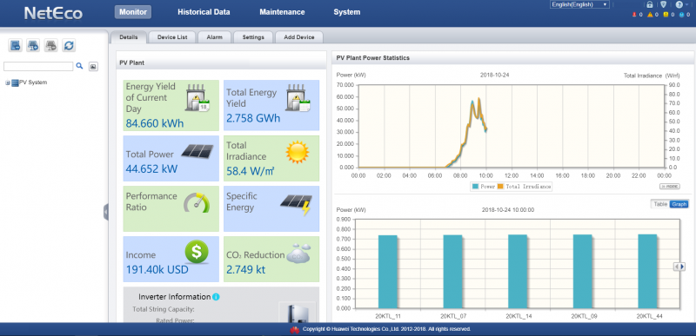The width and height of the screenshot is (696, 336).
Task: Click the 44.652 kW value
Action: (151, 168)
